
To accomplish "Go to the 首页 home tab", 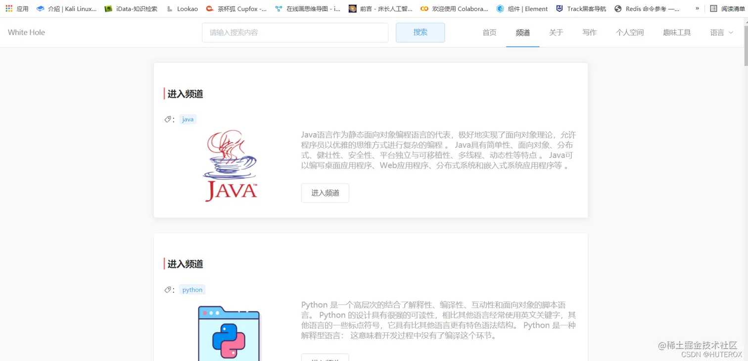I will pos(489,33).
